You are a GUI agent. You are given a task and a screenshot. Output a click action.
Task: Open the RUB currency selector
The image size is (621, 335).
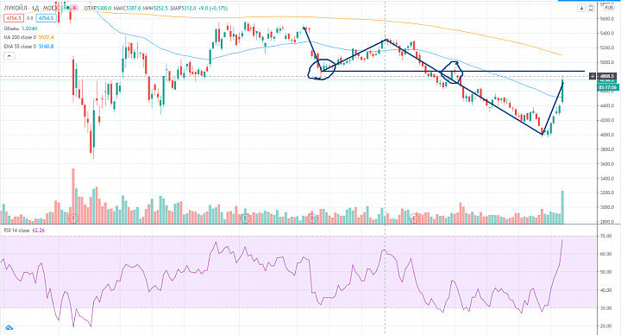pos(608,8)
